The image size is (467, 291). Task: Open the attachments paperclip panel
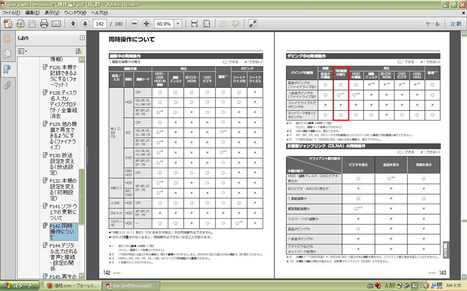pyautogui.click(x=7, y=85)
